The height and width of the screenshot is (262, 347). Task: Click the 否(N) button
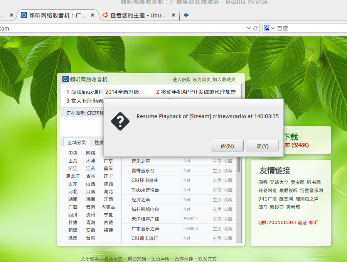[227, 146]
